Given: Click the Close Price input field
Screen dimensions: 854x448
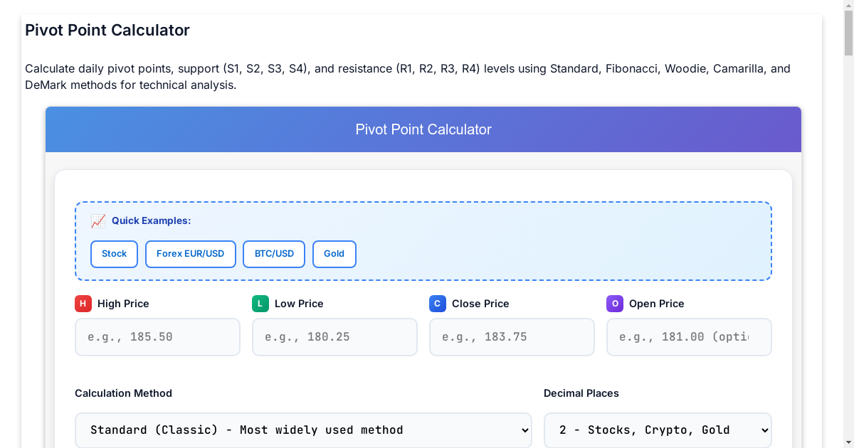Looking at the screenshot, I should (512, 336).
